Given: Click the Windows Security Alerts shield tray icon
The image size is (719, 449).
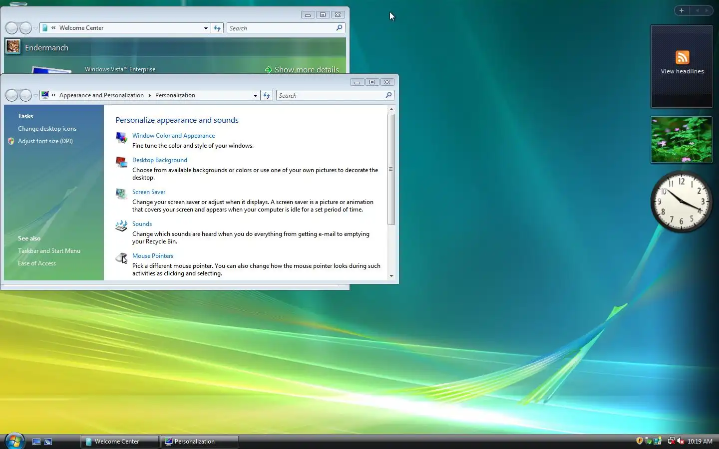Looking at the screenshot, I should coord(639,441).
